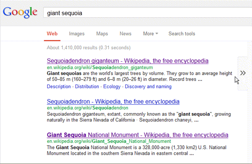This screenshot has width=252, height=164.
Task: Open the Distribution sitelink
Action: click(x=87, y=87)
